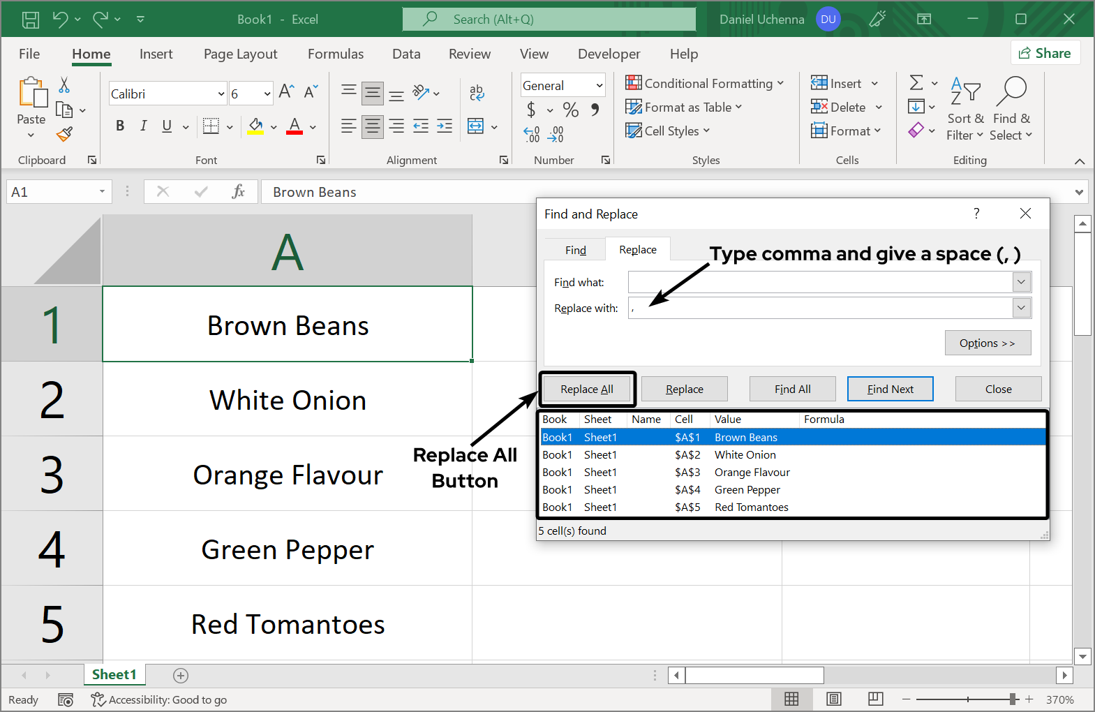
Task: Click the Wrap Text icon
Action: point(477,92)
